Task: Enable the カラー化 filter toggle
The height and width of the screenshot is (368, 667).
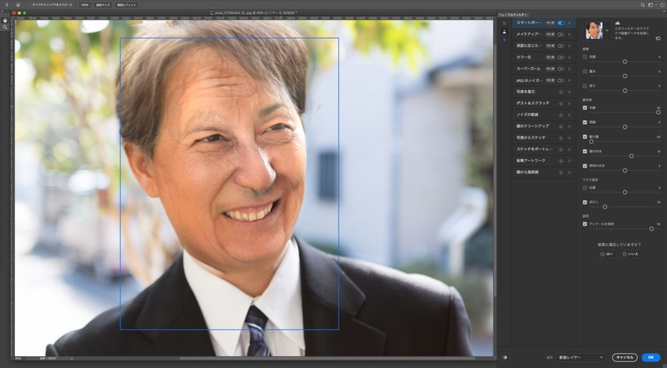Action: [x=561, y=57]
